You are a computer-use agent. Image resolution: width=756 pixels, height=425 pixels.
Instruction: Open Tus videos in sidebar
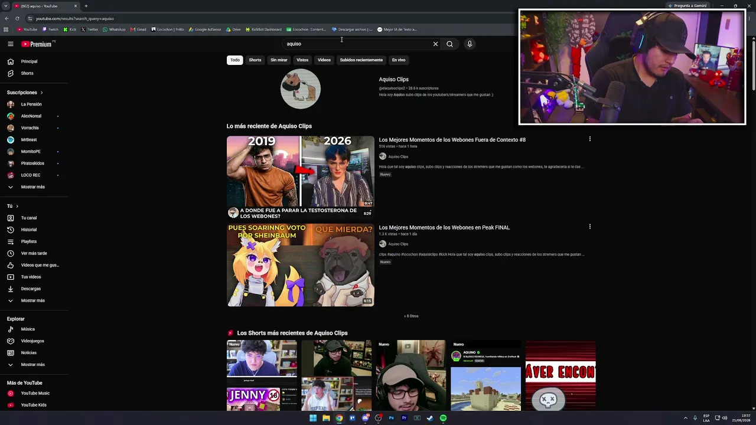click(x=31, y=277)
